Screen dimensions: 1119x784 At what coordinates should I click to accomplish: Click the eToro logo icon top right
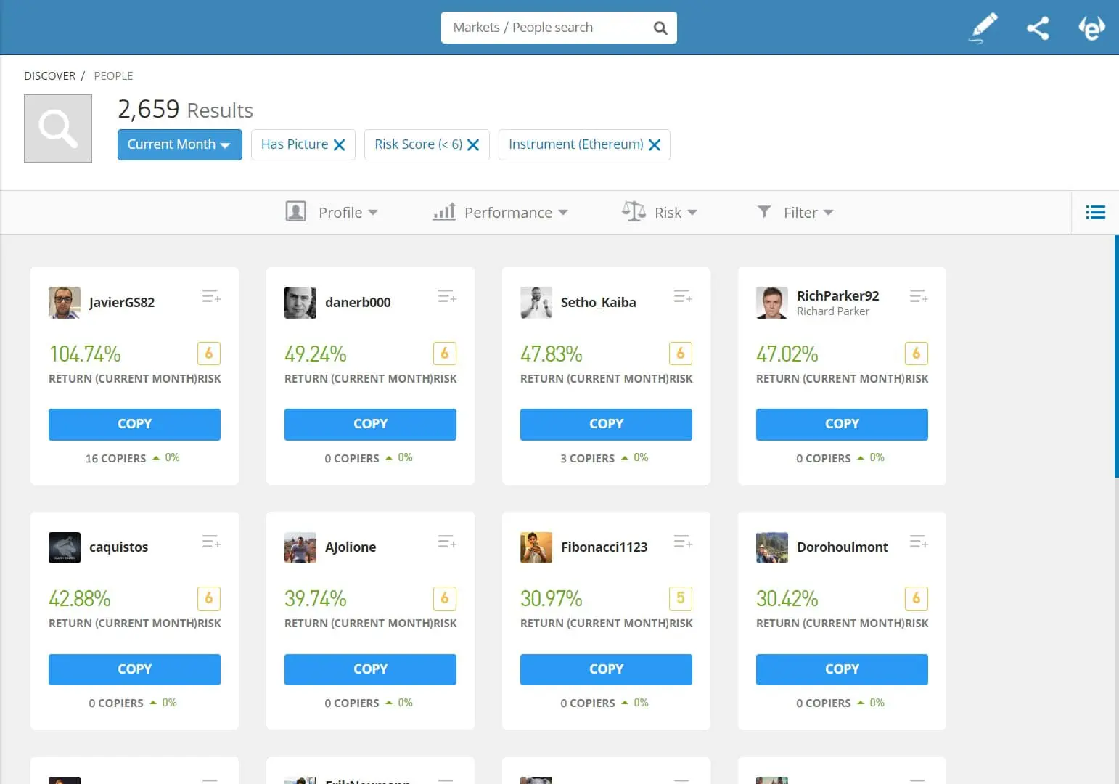tap(1091, 29)
